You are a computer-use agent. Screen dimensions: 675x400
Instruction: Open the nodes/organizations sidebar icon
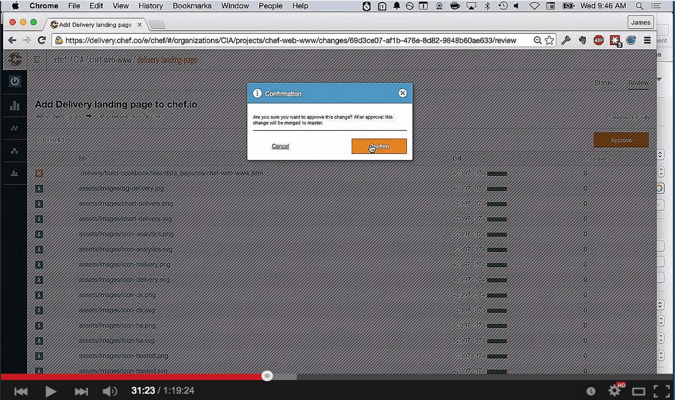point(15,151)
